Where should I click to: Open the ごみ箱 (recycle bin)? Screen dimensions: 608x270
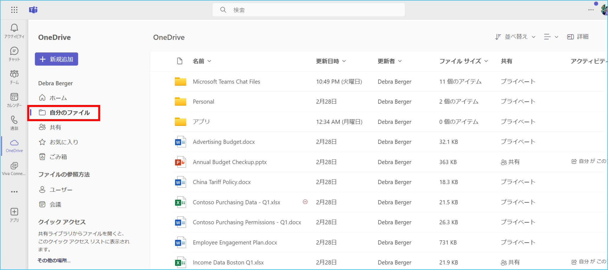coord(58,157)
